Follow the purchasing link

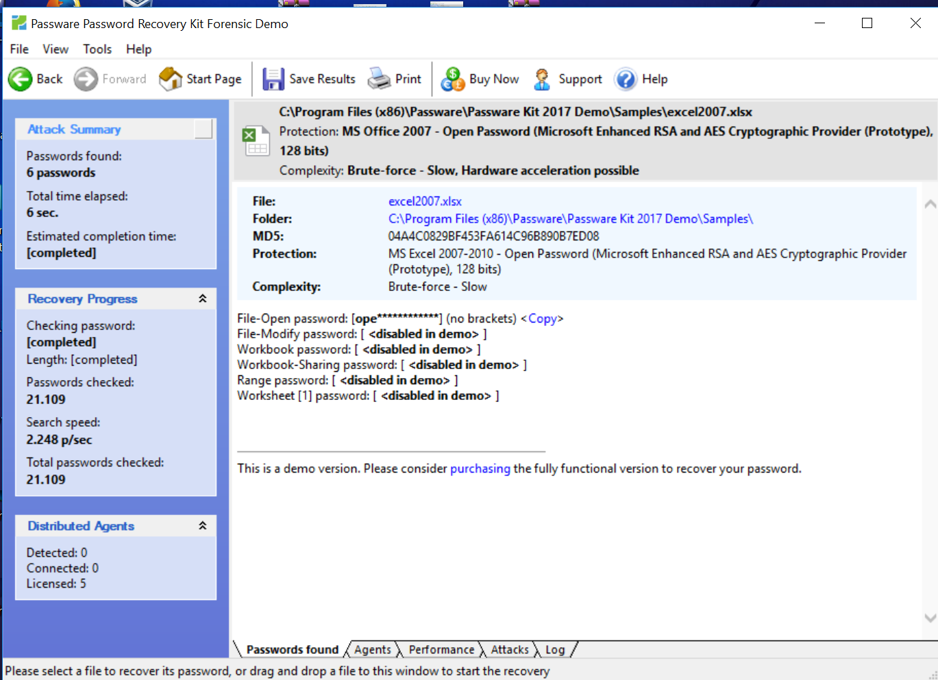[x=480, y=469]
